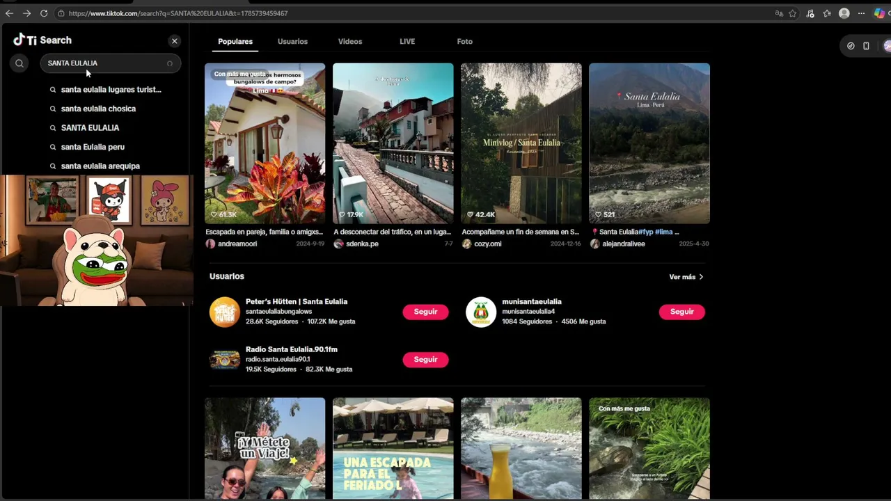Click the caption 'Acompáñame un fin de semana en S...'

pos(521,232)
